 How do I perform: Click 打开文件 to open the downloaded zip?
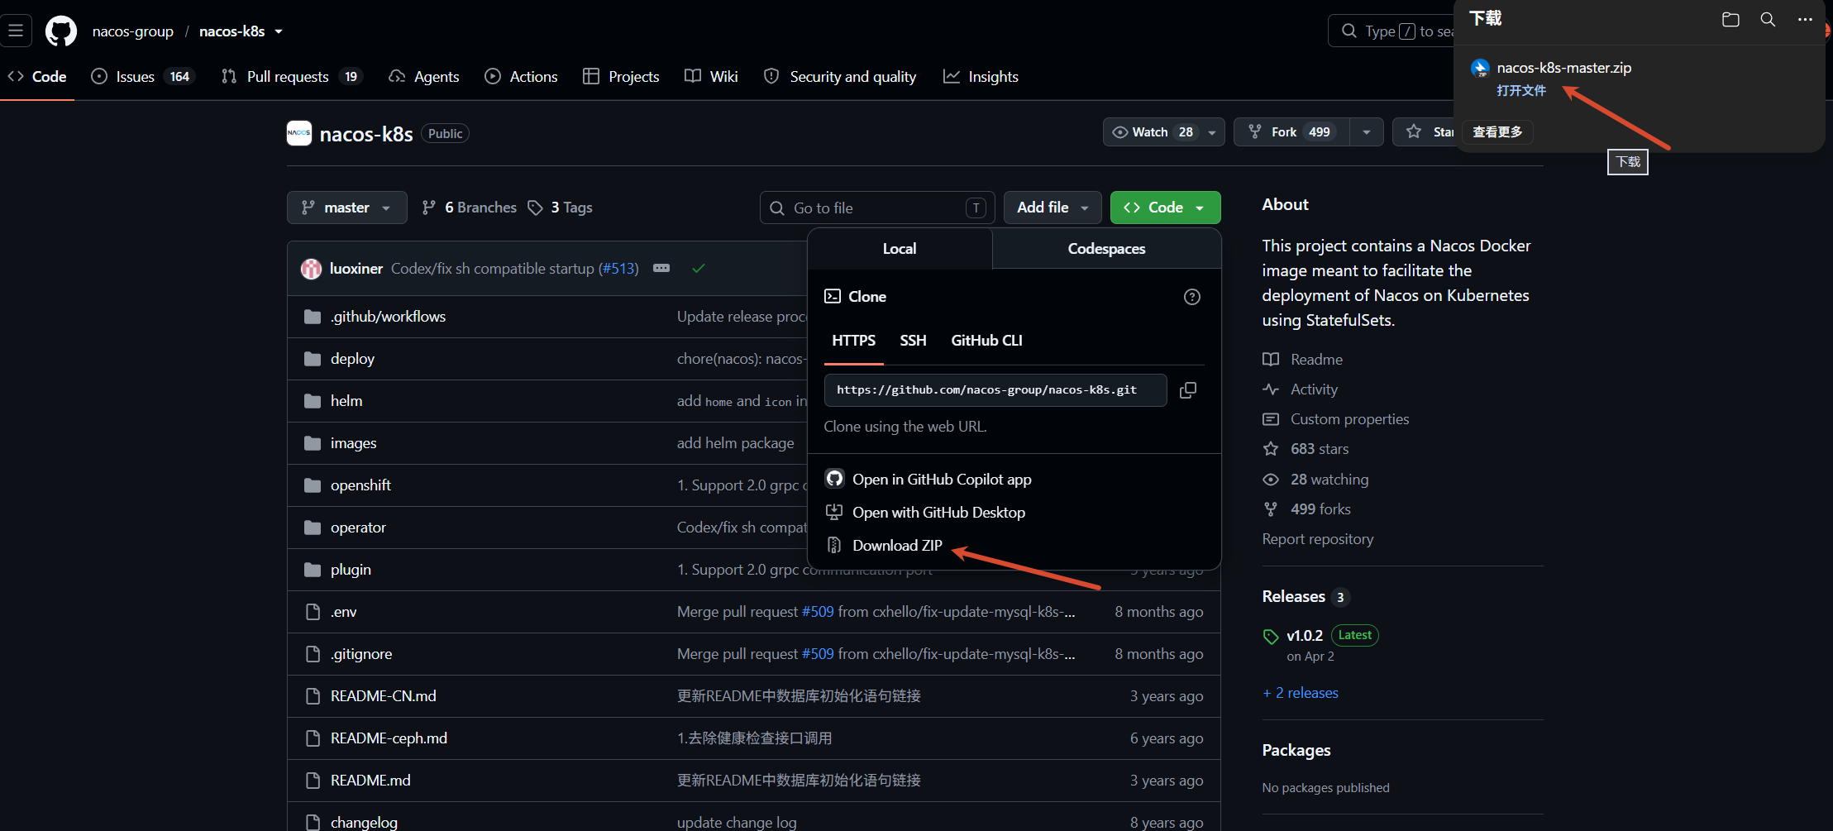point(1521,91)
